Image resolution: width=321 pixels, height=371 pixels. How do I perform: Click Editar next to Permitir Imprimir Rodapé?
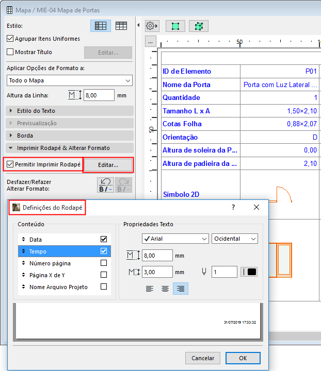108,165
